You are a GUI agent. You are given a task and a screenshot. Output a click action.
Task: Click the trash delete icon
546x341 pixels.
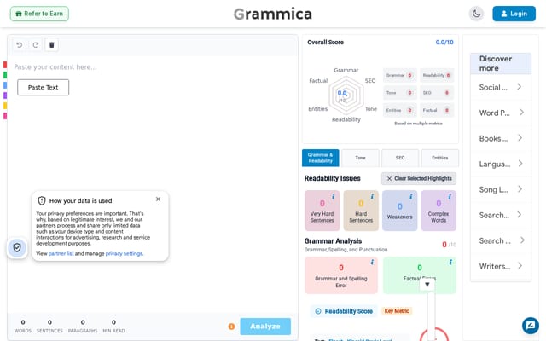pos(51,45)
